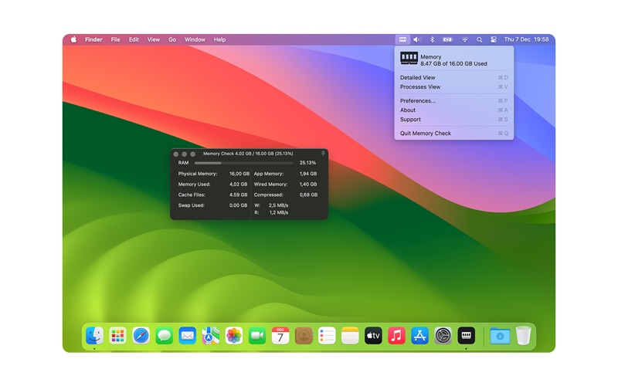Click the Memory Check menu bar icon
Image resolution: width=618 pixels, height=386 pixels.
click(x=402, y=39)
